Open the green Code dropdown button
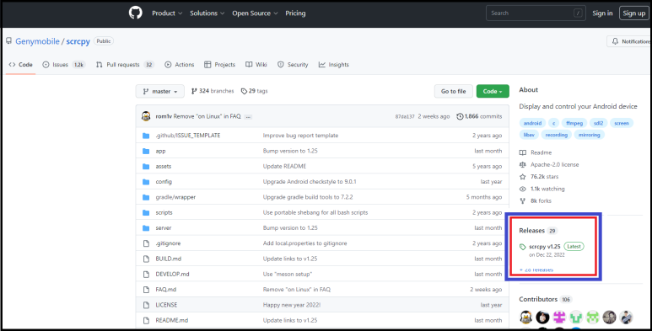 [493, 91]
